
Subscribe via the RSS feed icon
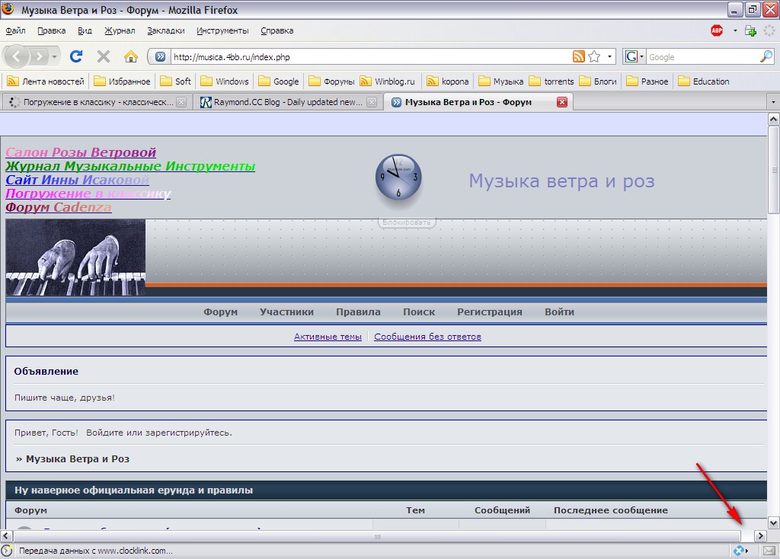pos(578,56)
